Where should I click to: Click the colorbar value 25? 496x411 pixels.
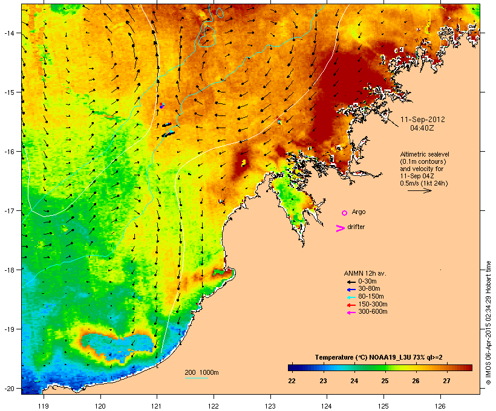(385, 381)
